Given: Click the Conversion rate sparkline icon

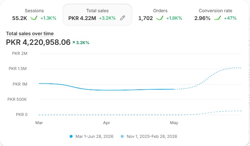Looking at the screenshot, I should (217, 18).
